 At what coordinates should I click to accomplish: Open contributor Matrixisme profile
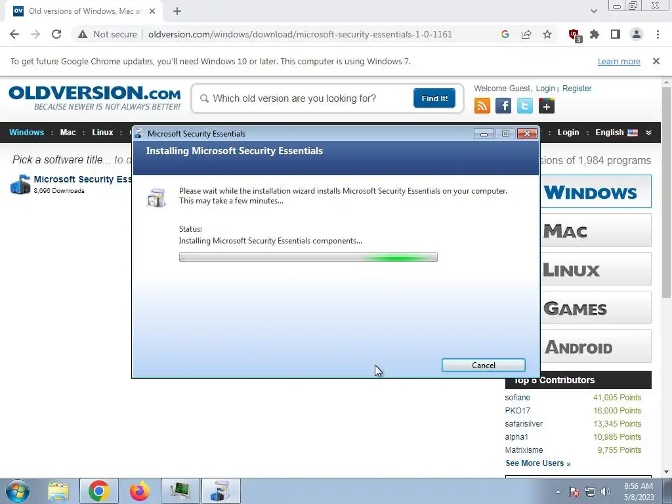(524, 450)
